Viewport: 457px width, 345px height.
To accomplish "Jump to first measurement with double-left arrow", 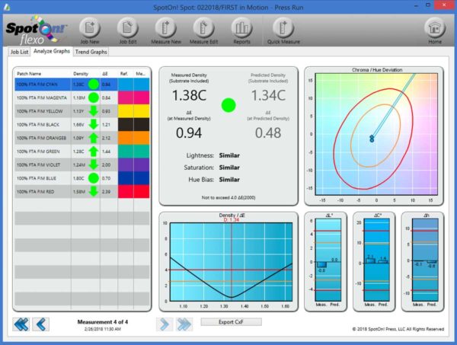I will [x=21, y=324].
